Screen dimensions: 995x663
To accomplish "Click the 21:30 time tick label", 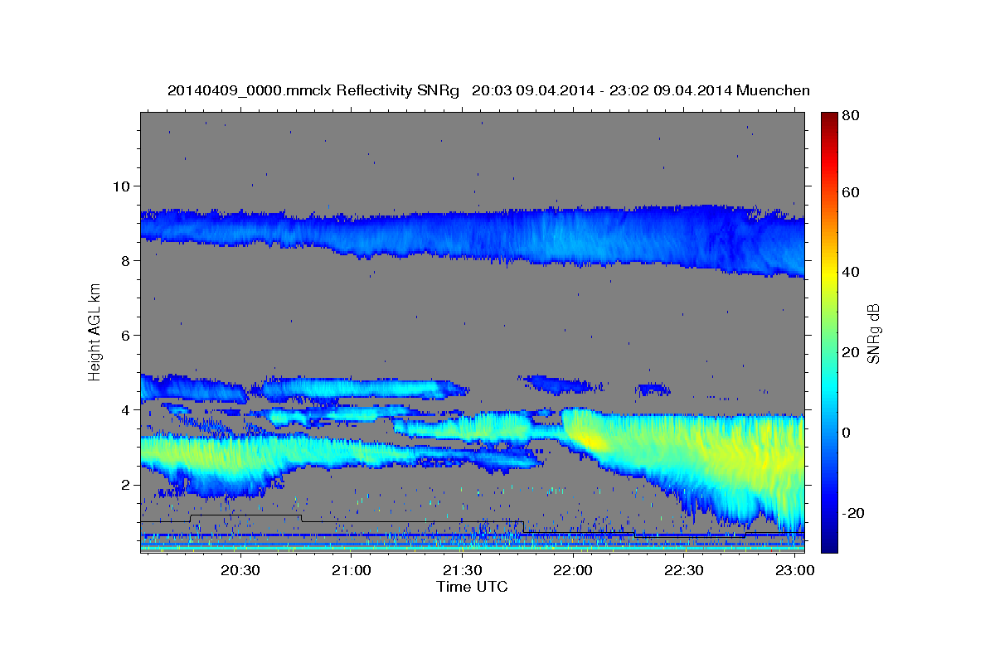I will 462,572.
